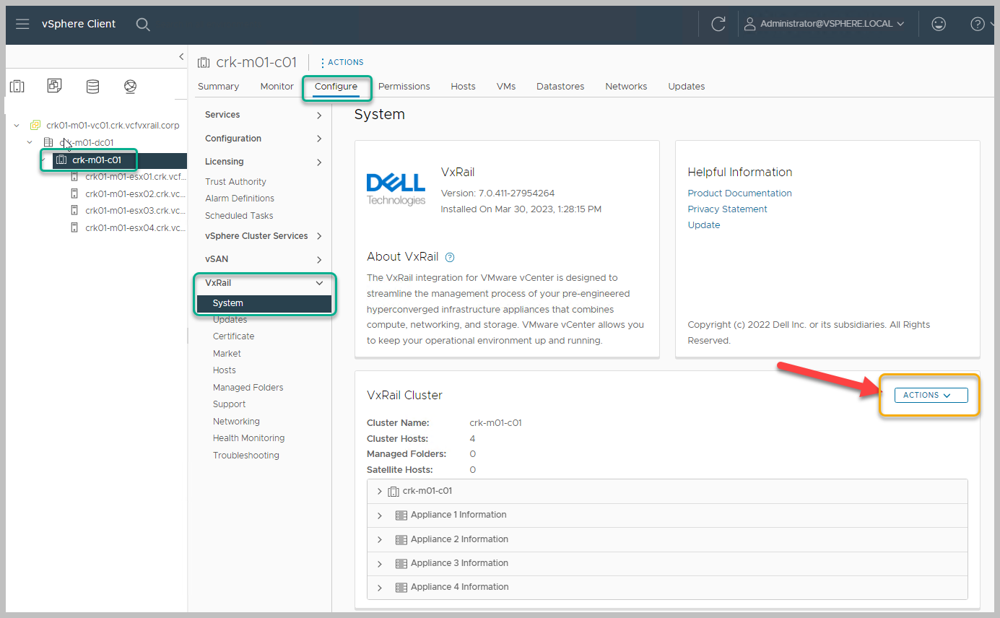Switch to VMs and Templates inventory view
The height and width of the screenshot is (618, 1000).
coord(55,87)
